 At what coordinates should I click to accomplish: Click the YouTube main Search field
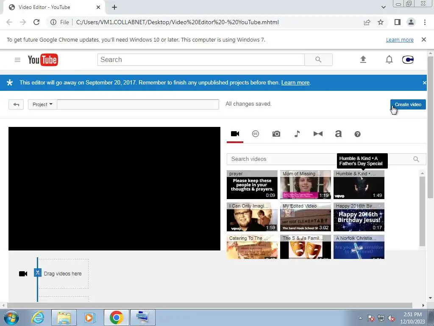click(201, 59)
